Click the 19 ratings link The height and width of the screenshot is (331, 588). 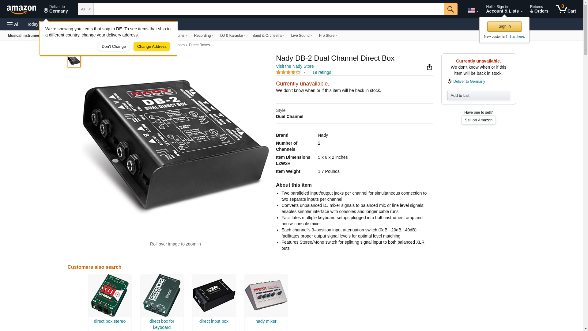pyautogui.click(x=322, y=72)
